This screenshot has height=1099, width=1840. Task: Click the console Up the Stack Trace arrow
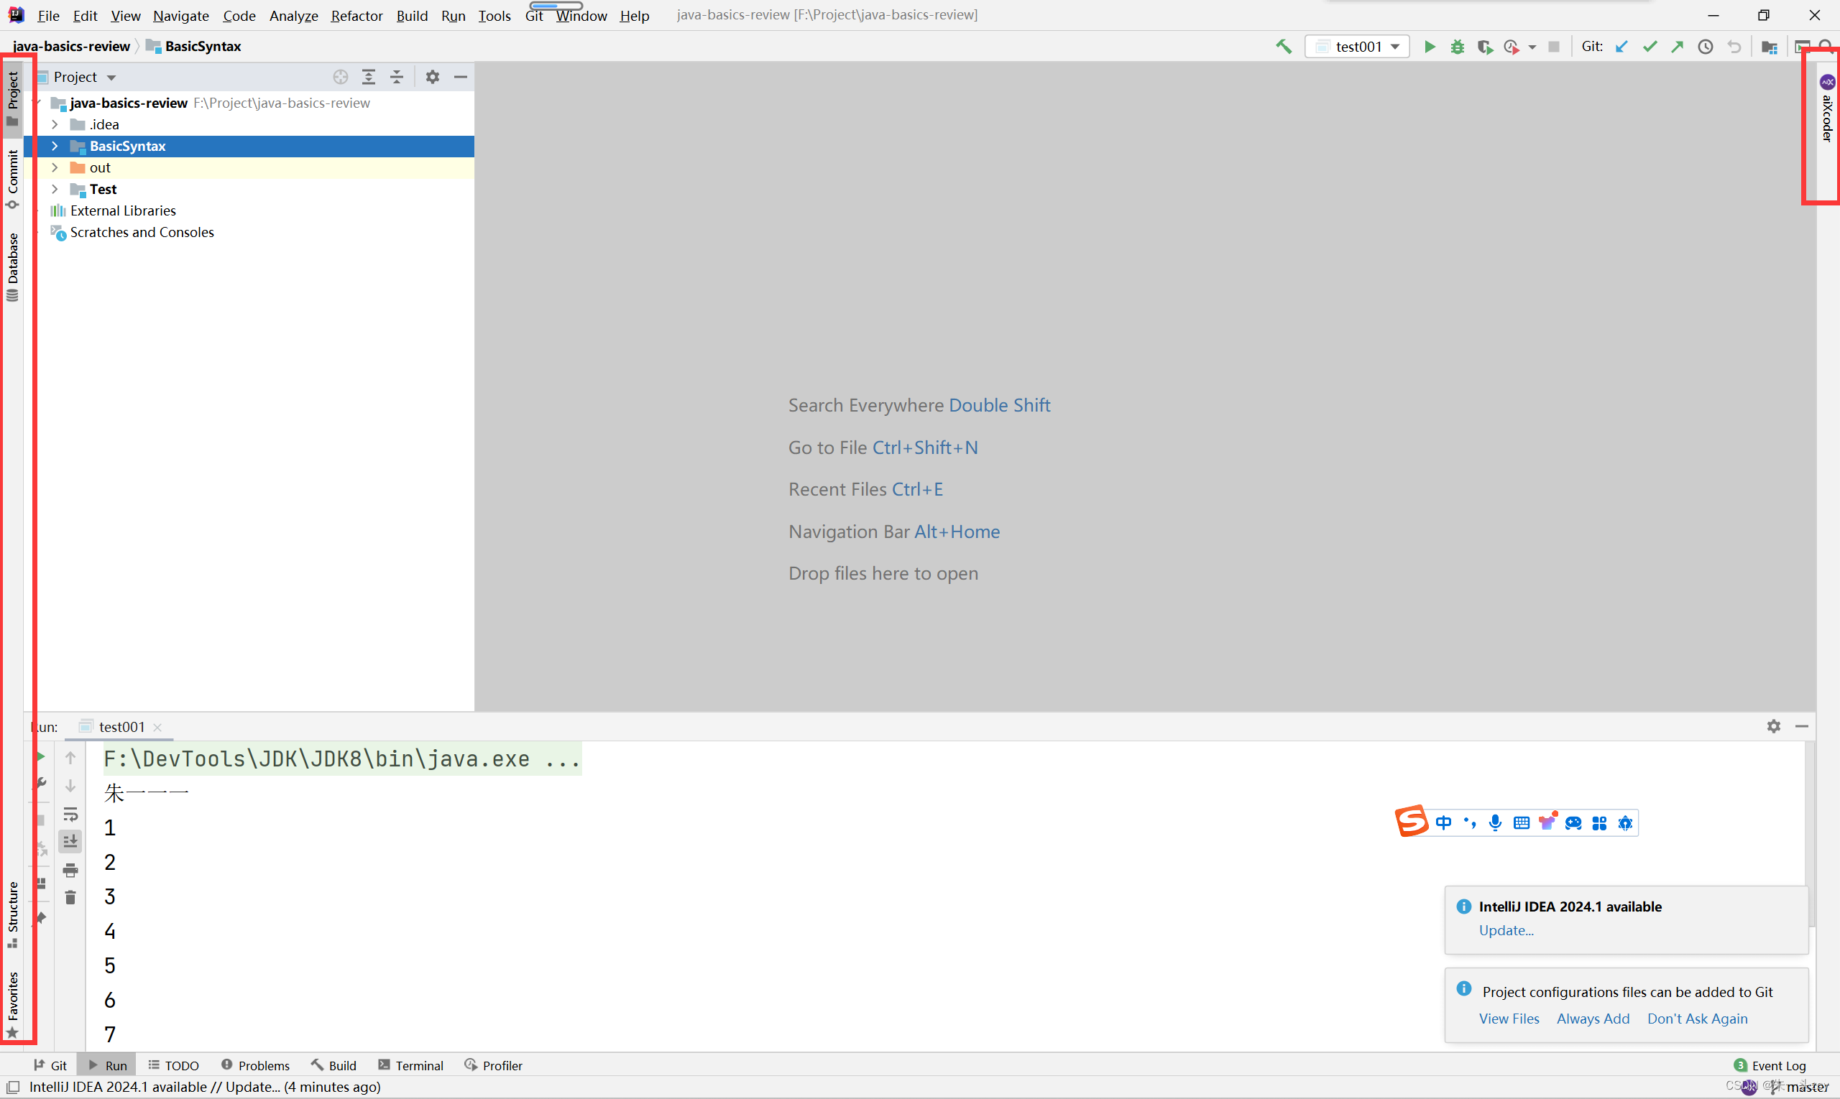[x=70, y=758]
